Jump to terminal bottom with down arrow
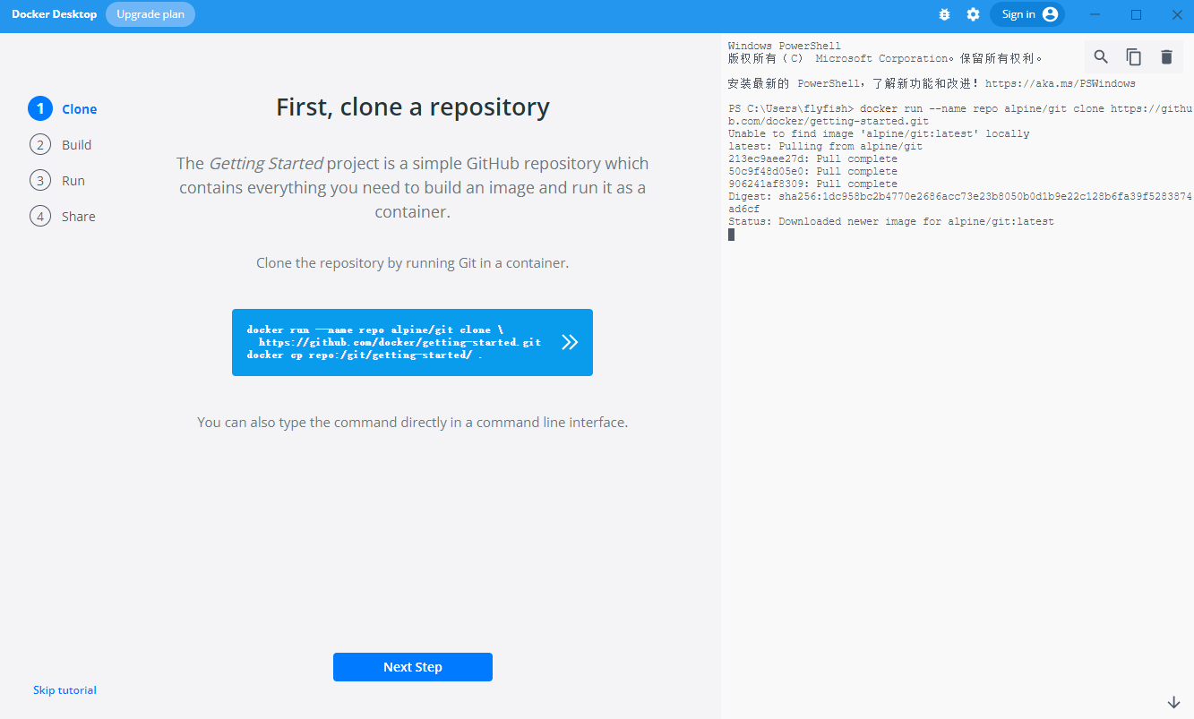This screenshot has width=1194, height=719. point(1173,702)
